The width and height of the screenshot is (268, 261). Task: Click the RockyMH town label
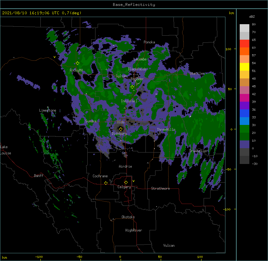(76, 70)
